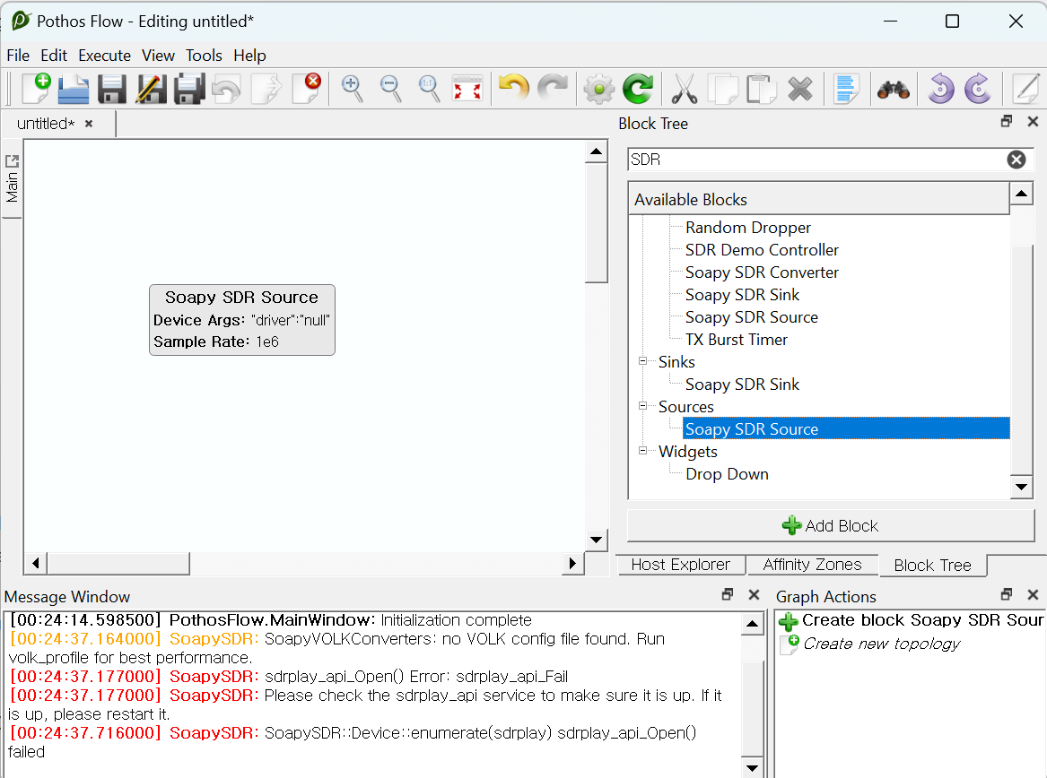This screenshot has width=1047, height=778.
Task: Clear the SDR search text with the X button
Action: [1016, 160]
